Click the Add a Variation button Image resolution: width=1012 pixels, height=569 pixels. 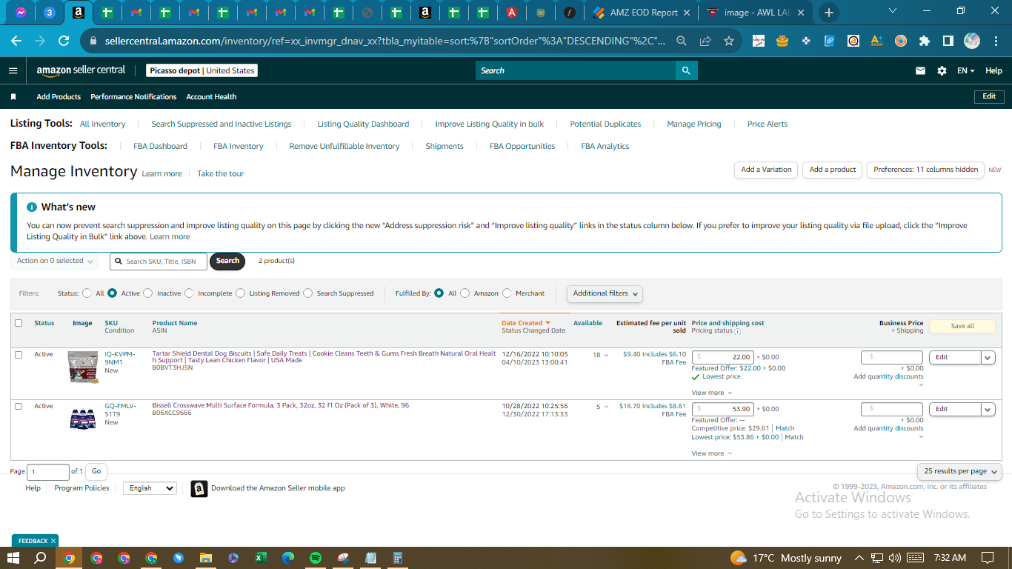766,170
